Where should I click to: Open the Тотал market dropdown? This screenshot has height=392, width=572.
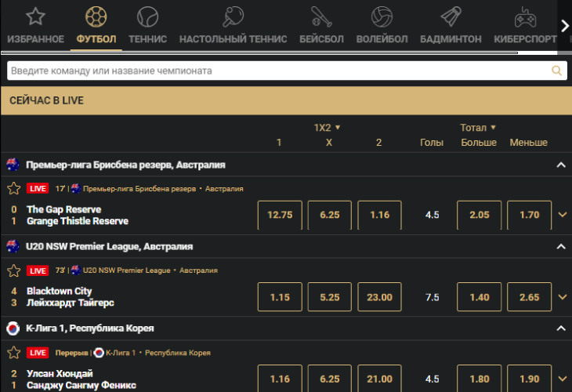(478, 127)
